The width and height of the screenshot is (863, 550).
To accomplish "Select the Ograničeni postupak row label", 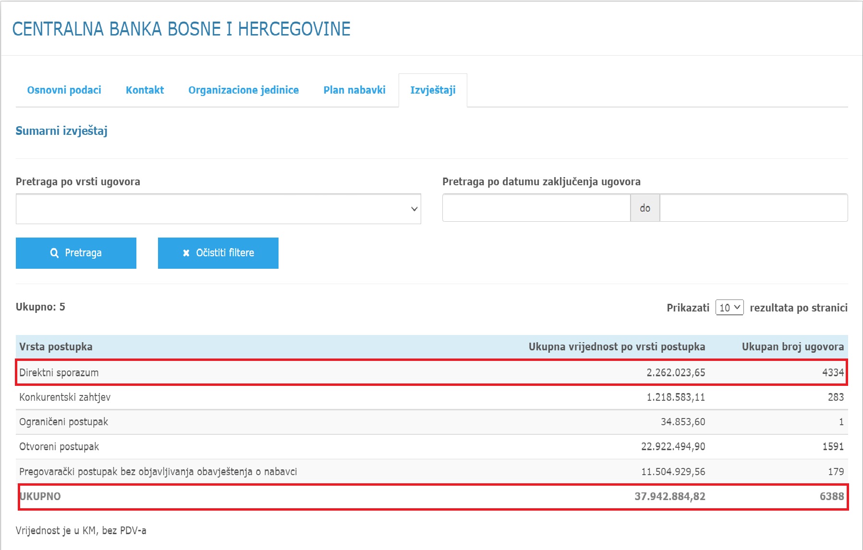I will pos(63,421).
